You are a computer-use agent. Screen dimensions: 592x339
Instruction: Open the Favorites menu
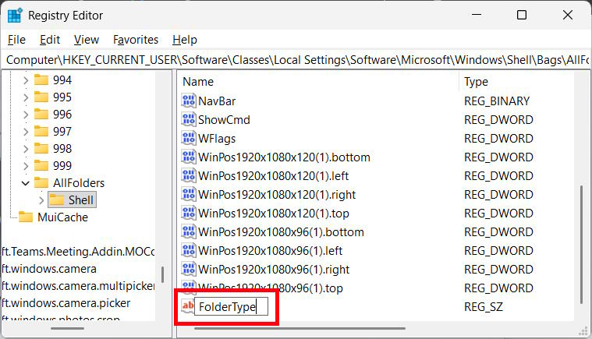pos(136,40)
